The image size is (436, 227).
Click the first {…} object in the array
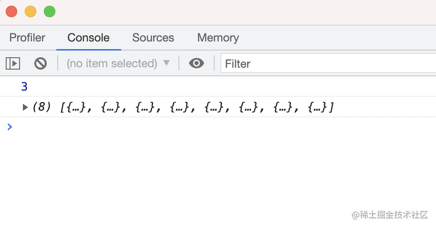pyautogui.click(x=74, y=107)
